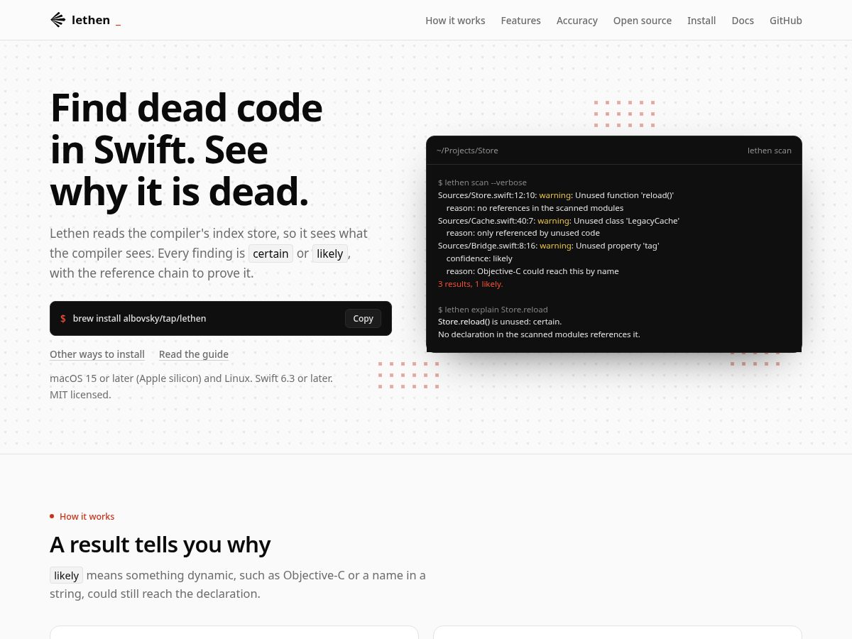Image resolution: width=852 pixels, height=639 pixels.
Task: Click the lethen logo icon
Action: click(58, 20)
